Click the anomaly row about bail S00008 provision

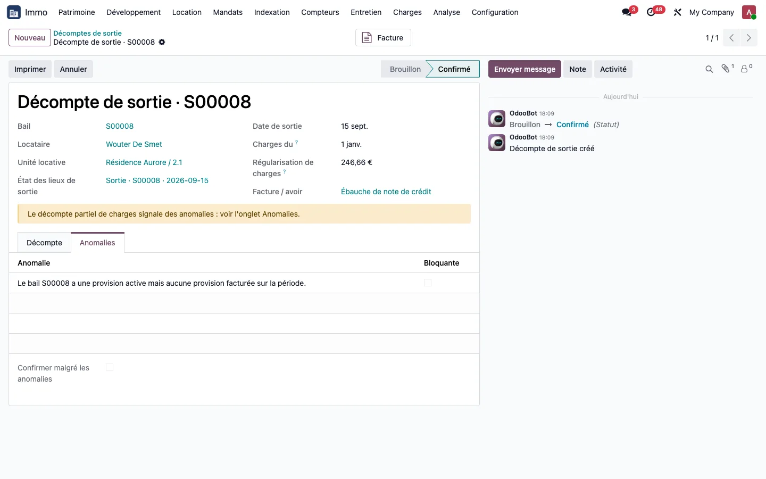pos(244,283)
